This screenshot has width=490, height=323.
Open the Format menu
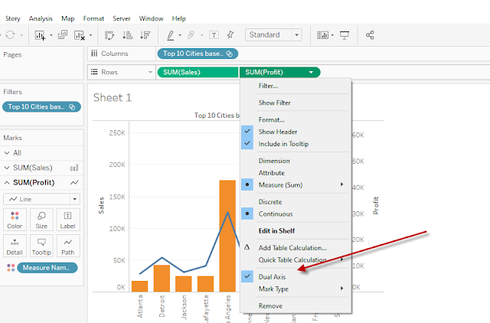point(93,18)
